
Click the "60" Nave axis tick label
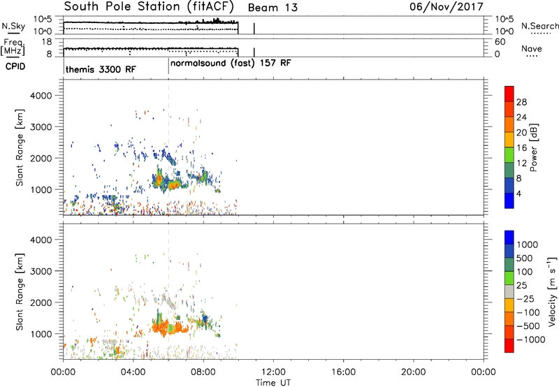[500, 42]
